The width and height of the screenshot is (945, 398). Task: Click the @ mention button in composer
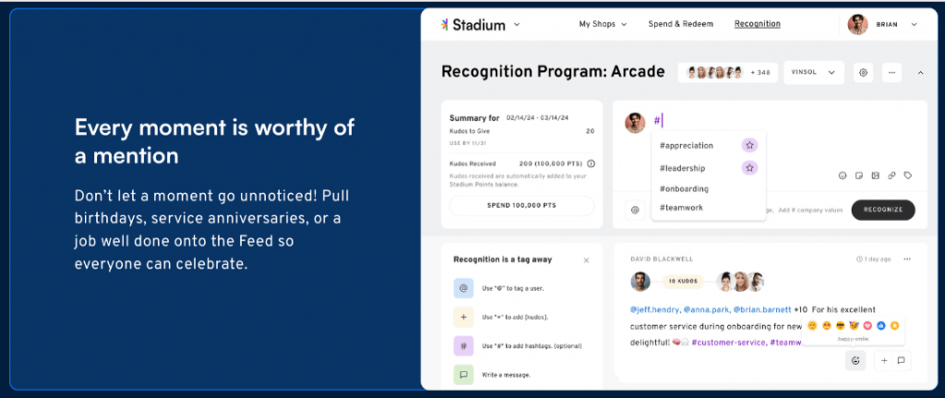[x=635, y=210]
